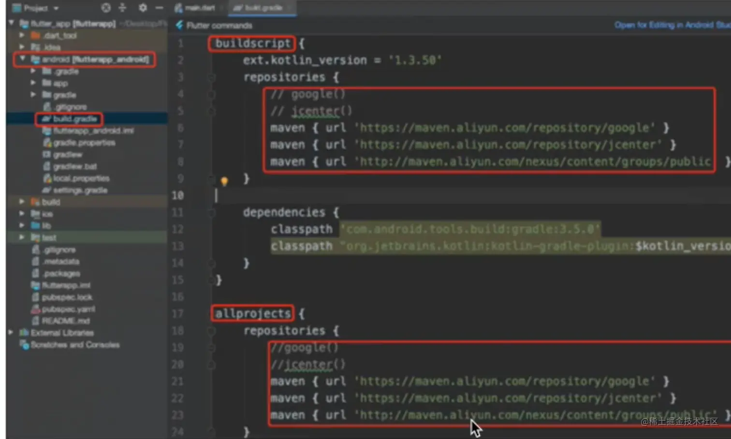Select the build.gradle editor tab
The width and height of the screenshot is (731, 439).
263,8
